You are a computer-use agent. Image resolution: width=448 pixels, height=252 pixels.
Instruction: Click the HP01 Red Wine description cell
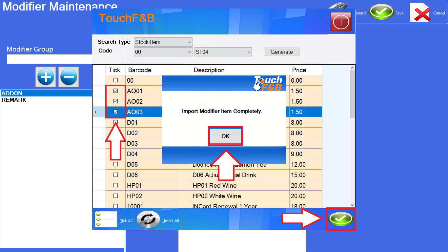[240, 185]
